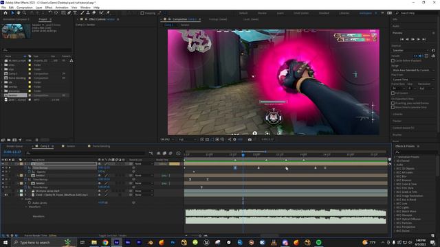The height and width of the screenshot is (247, 440).
Task: Select the Zoom magnifier tool
Action: pos(25,13)
